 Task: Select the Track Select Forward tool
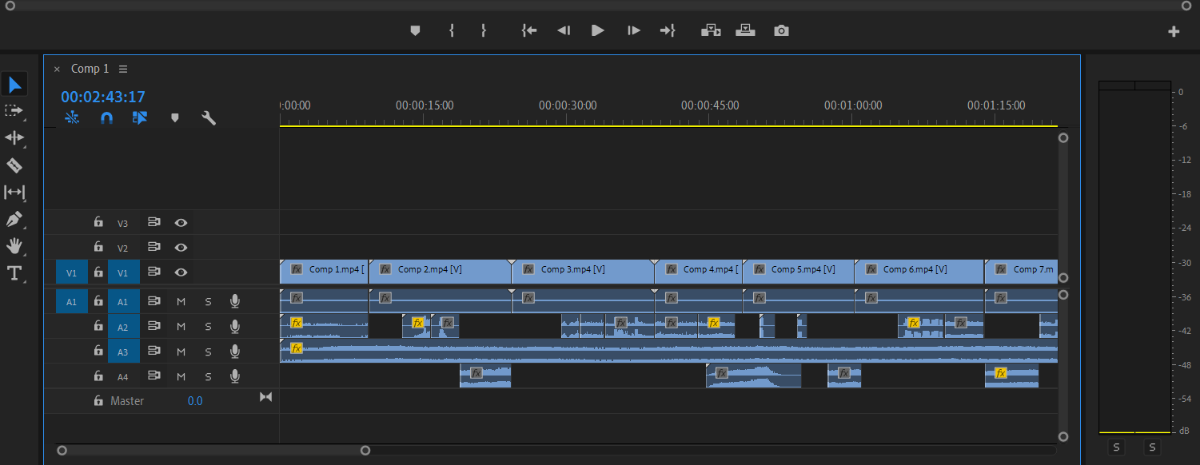(x=14, y=110)
